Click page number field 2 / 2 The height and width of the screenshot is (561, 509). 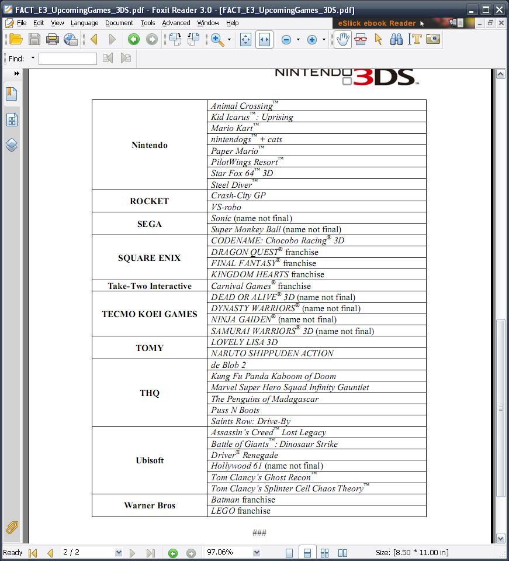(87, 552)
